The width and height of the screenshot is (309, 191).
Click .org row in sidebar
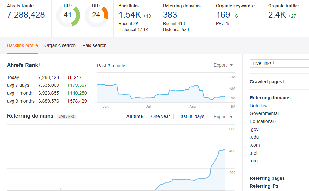point(254,161)
